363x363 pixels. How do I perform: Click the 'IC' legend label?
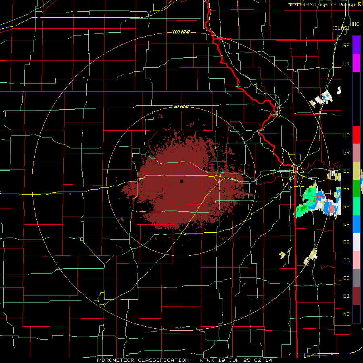346,260
